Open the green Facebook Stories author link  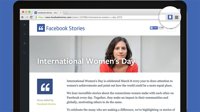point(46,104)
